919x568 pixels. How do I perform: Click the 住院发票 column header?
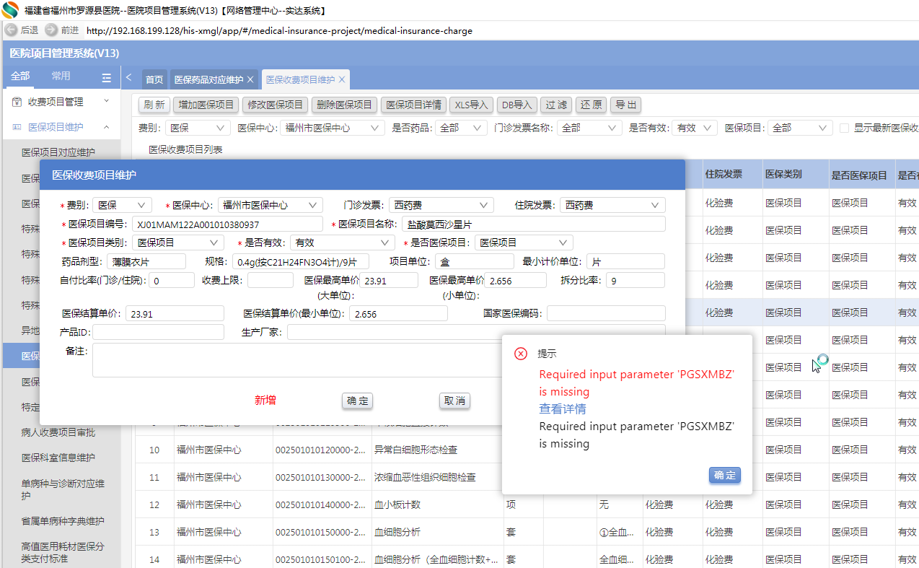pos(733,175)
